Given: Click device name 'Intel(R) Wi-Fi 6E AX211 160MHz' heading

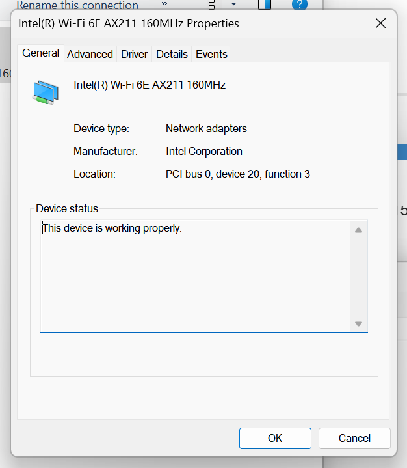Looking at the screenshot, I should [150, 85].
